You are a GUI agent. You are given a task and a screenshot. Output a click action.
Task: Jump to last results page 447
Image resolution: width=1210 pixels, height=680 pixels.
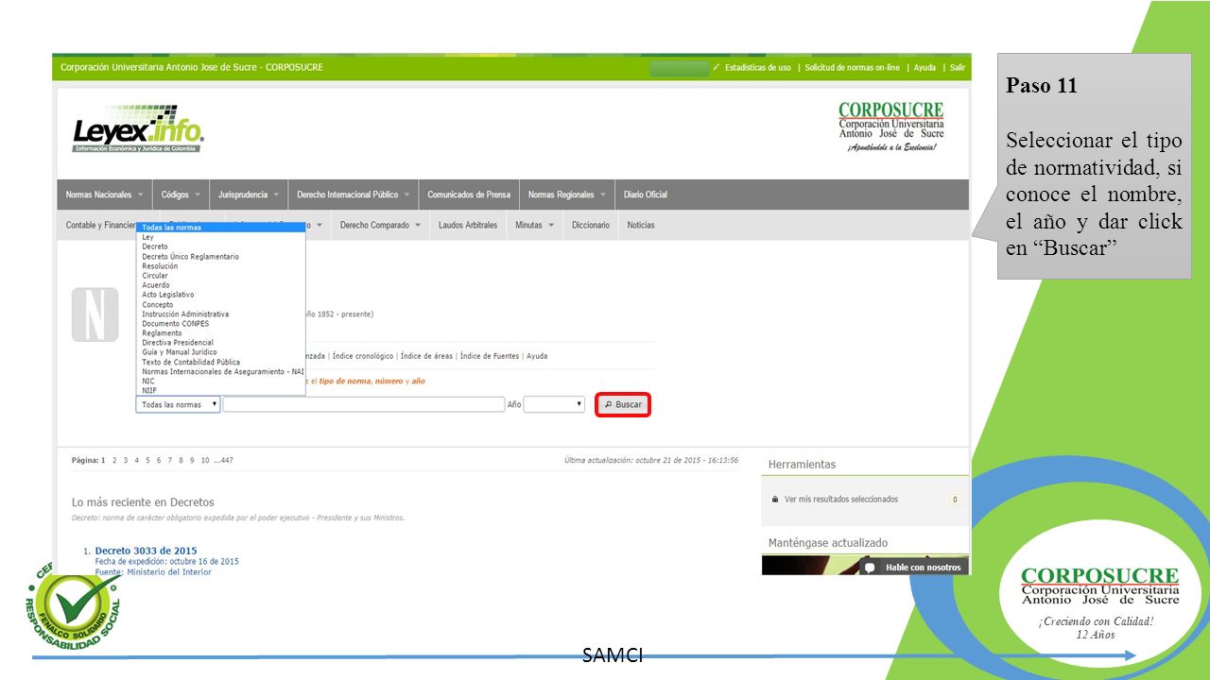pos(224,460)
